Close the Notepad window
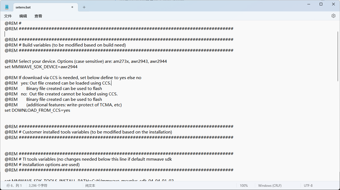 click(333, 4)
